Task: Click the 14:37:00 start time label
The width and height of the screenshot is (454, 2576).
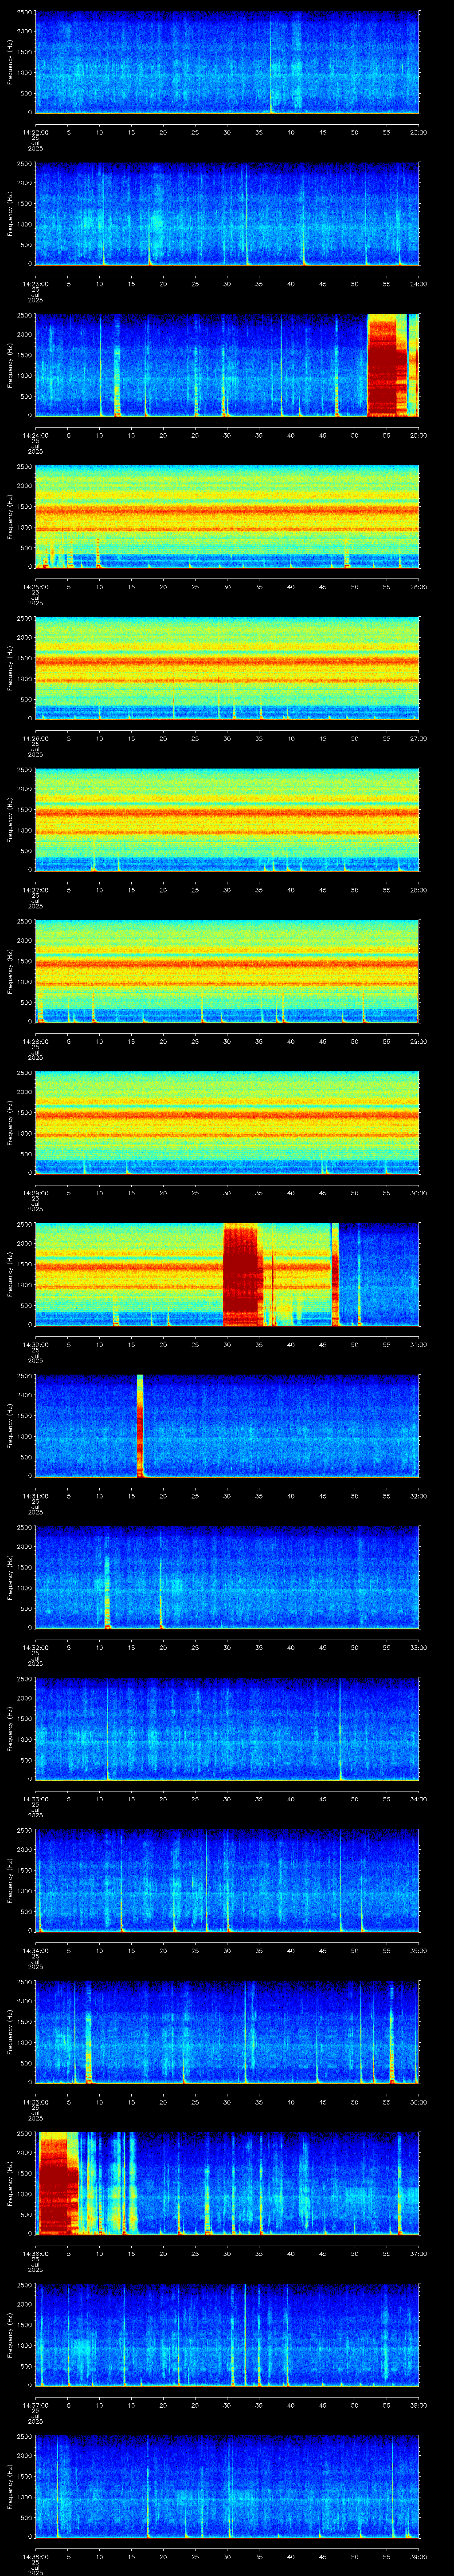Action: pos(35,2405)
